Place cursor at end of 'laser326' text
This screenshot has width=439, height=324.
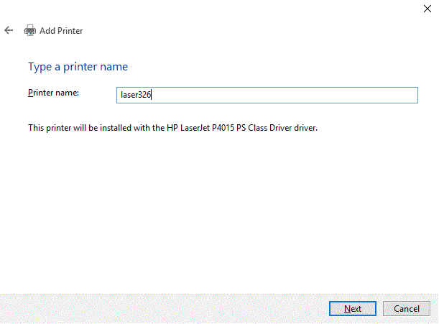[x=152, y=95]
